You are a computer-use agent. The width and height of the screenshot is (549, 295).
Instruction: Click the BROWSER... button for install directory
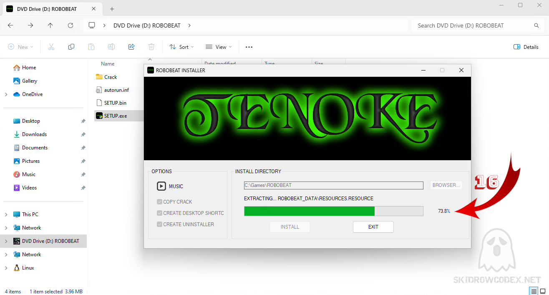pos(446,185)
